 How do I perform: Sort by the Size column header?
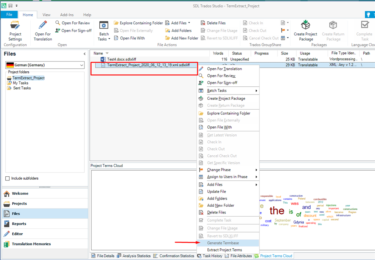click(x=284, y=53)
